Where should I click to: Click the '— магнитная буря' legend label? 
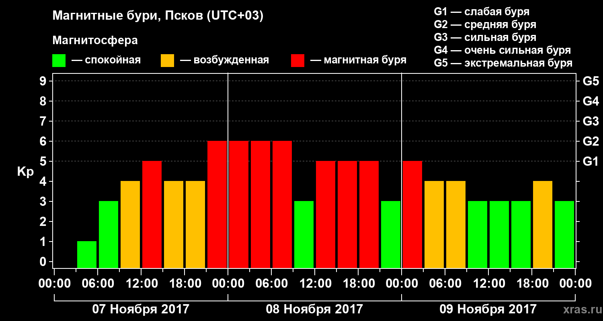click(x=358, y=61)
